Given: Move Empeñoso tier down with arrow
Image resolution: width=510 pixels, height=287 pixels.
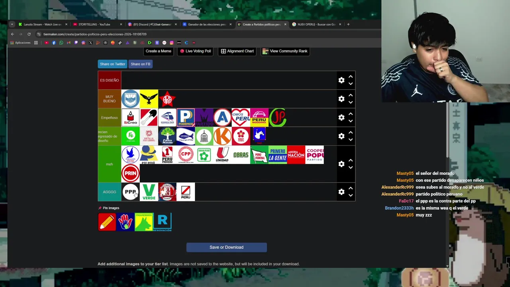Looking at the screenshot, I should (351, 121).
